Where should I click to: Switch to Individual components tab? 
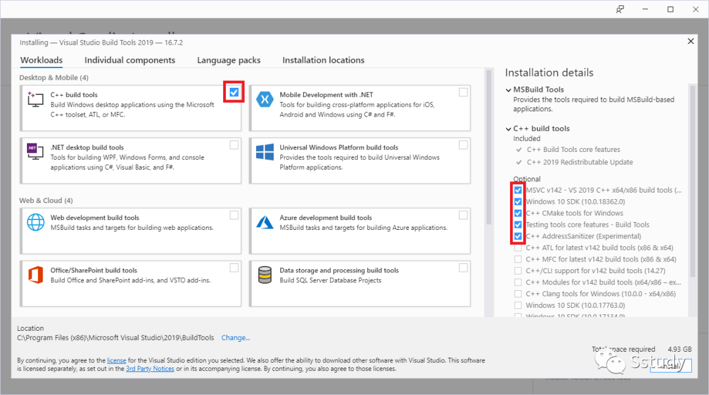[130, 60]
